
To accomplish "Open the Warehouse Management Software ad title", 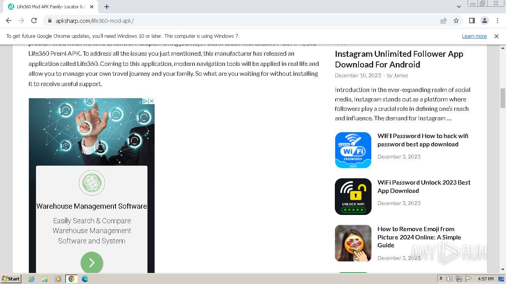I will pos(92,206).
